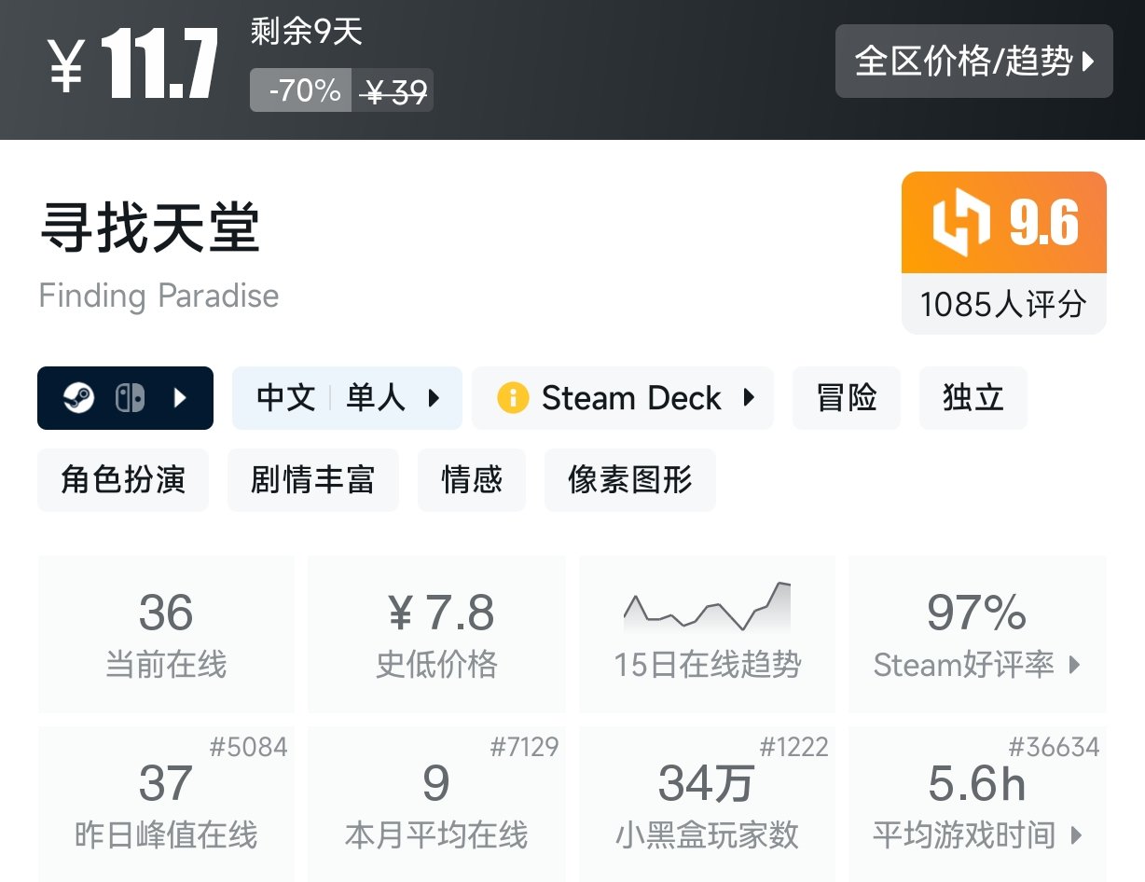The width and height of the screenshot is (1145, 882).
Task: Click the 剧情丰富 tag
Action: 313,479
